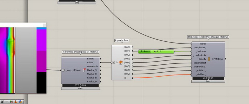Click the EPMaterial output port
Image resolution: width=249 pixels, height=104 pixels.
[225, 59]
